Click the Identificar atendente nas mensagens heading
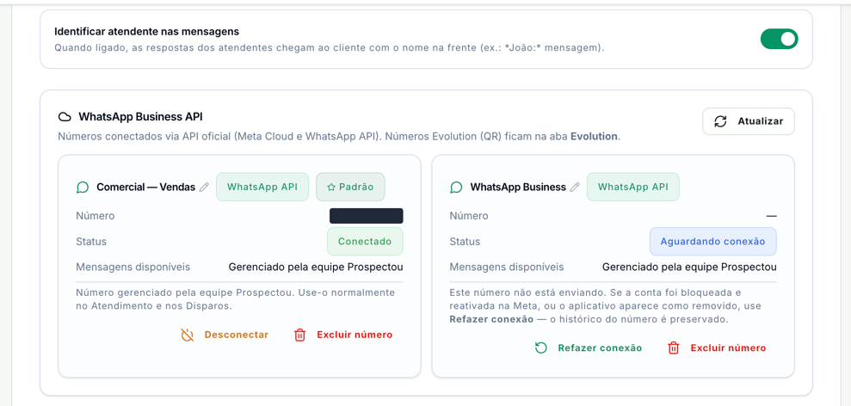Screen dimensions: 851x406 147,32
